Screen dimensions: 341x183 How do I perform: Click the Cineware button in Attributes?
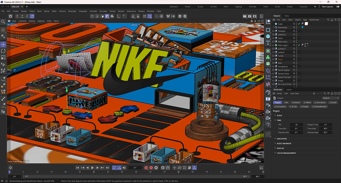pyautogui.click(x=296, y=102)
